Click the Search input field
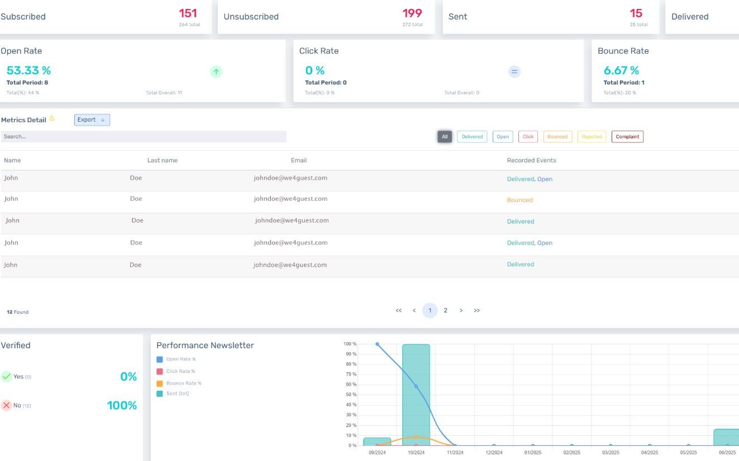The height and width of the screenshot is (461, 739). click(144, 137)
